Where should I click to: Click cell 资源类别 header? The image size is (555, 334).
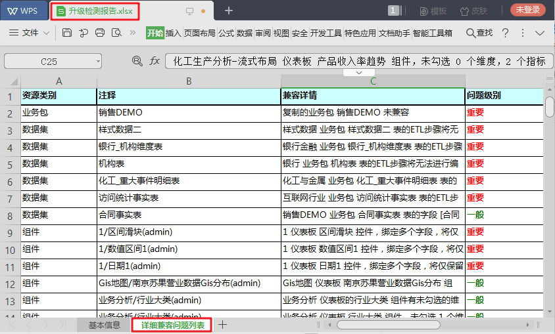[x=59, y=96]
